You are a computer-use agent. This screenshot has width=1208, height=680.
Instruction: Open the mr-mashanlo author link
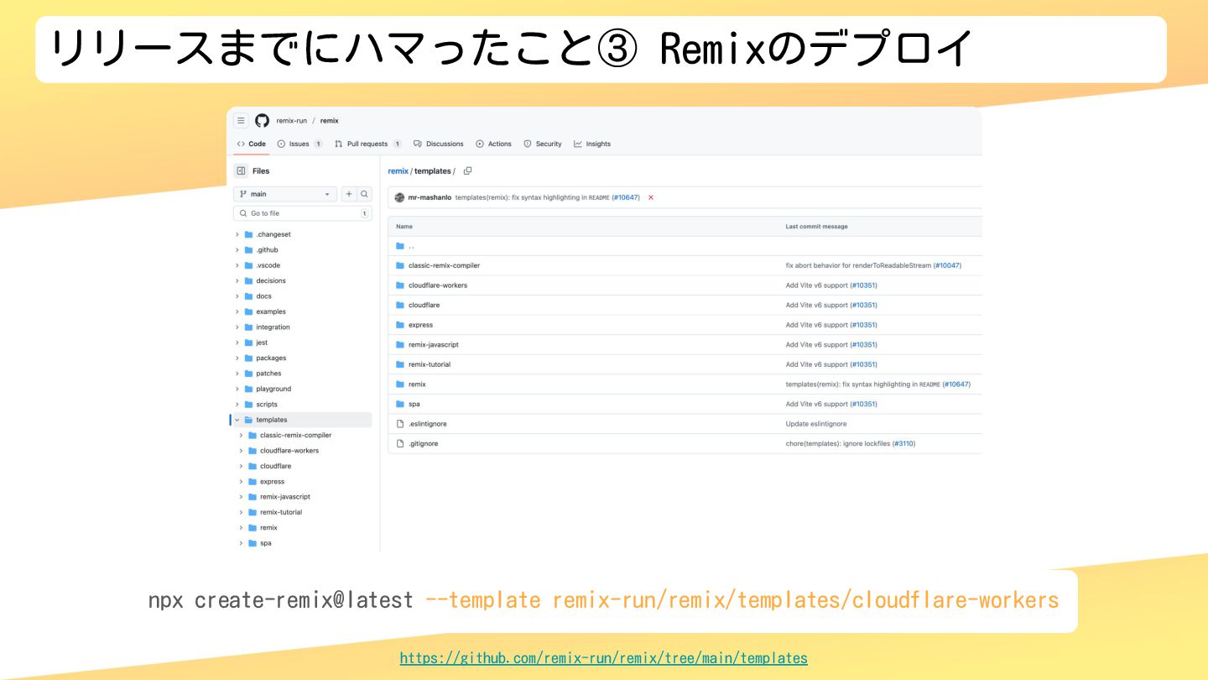point(430,197)
